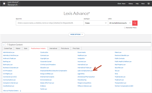Click the red search magnifier button
The image size is (152, 93).
point(135,23)
